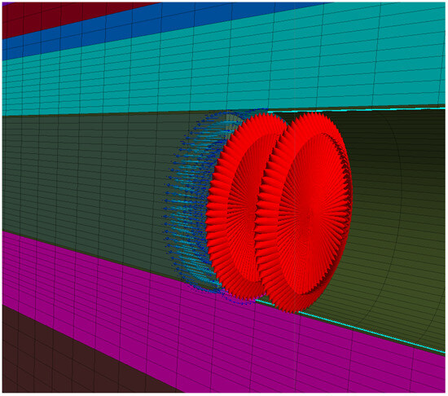Viewport: 448px width, 396px height.
Task: Click the teal mesh at the top-right corner
Action: coord(415,43)
